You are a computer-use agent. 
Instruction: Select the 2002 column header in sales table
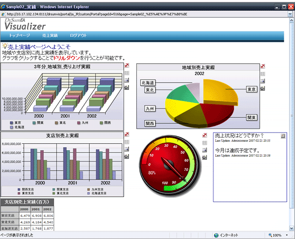click(x=48, y=209)
